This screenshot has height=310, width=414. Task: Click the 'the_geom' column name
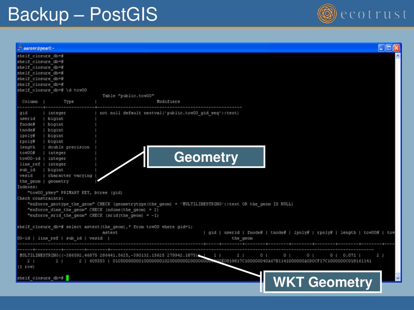30,181
